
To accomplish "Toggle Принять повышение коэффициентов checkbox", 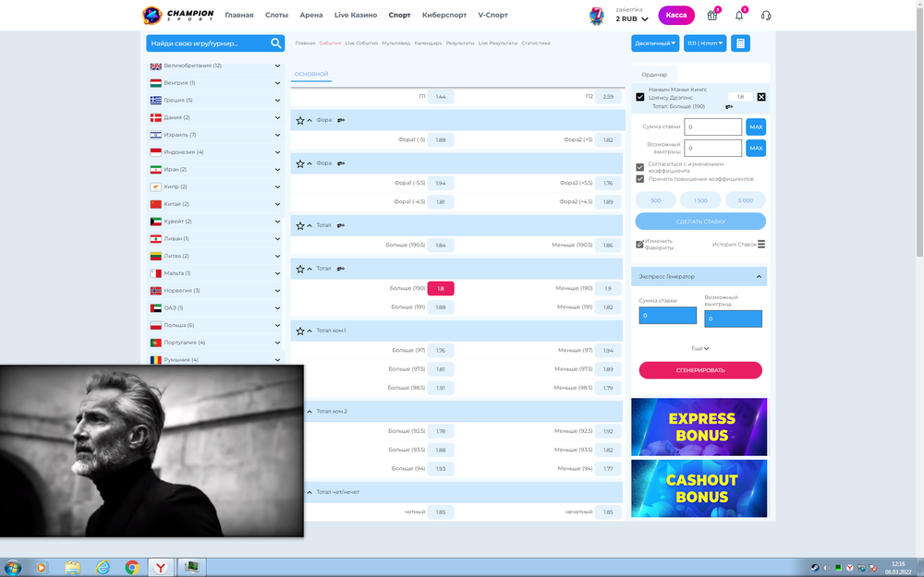I will pyautogui.click(x=640, y=178).
